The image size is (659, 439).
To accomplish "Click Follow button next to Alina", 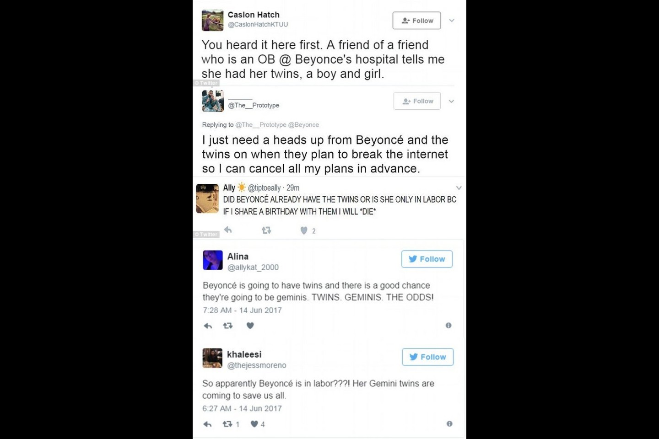I will click(x=427, y=259).
